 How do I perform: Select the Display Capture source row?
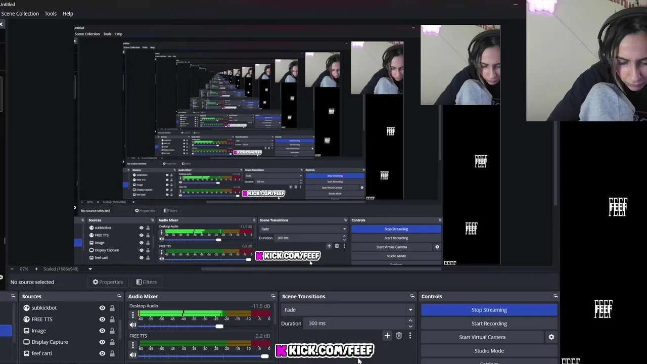pos(68,342)
